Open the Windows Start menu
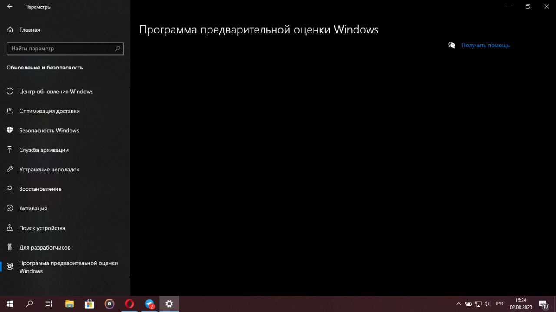 [10, 304]
